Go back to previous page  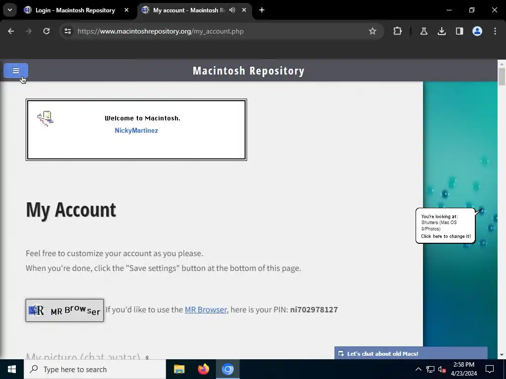pos(11,31)
